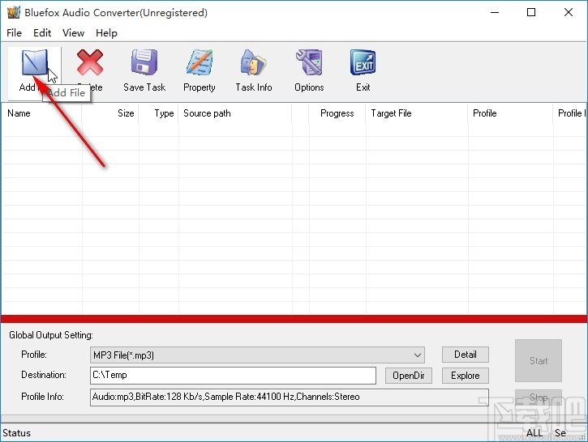The image size is (588, 442).
Task: Click the Status text in status bar
Action: coord(16,433)
